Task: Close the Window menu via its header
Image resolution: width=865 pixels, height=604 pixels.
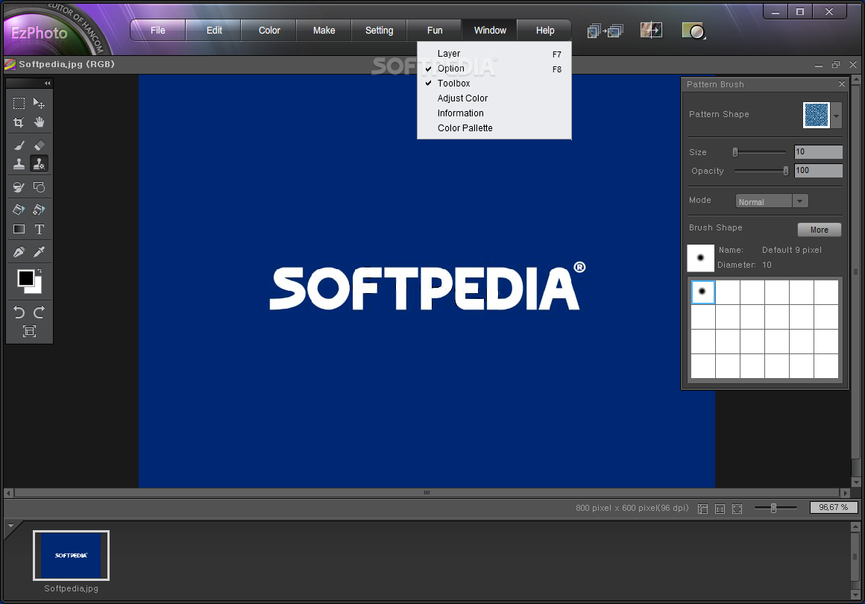Action: click(x=490, y=31)
